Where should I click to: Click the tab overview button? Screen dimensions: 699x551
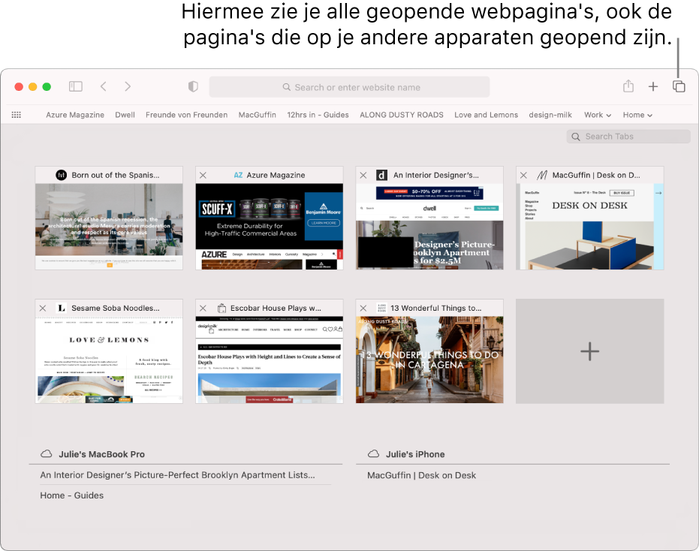click(x=679, y=86)
